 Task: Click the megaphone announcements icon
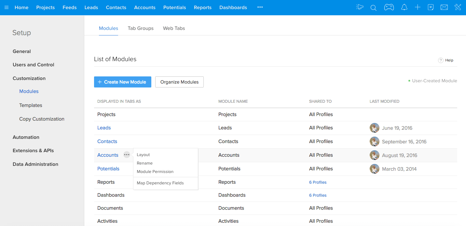coord(360,7)
